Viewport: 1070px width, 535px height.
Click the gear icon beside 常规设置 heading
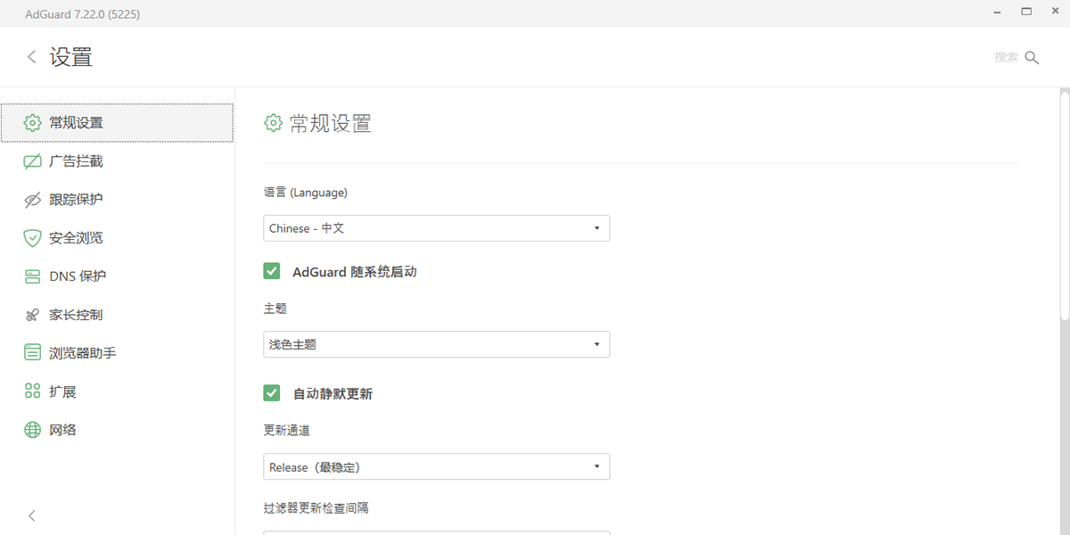(x=273, y=123)
